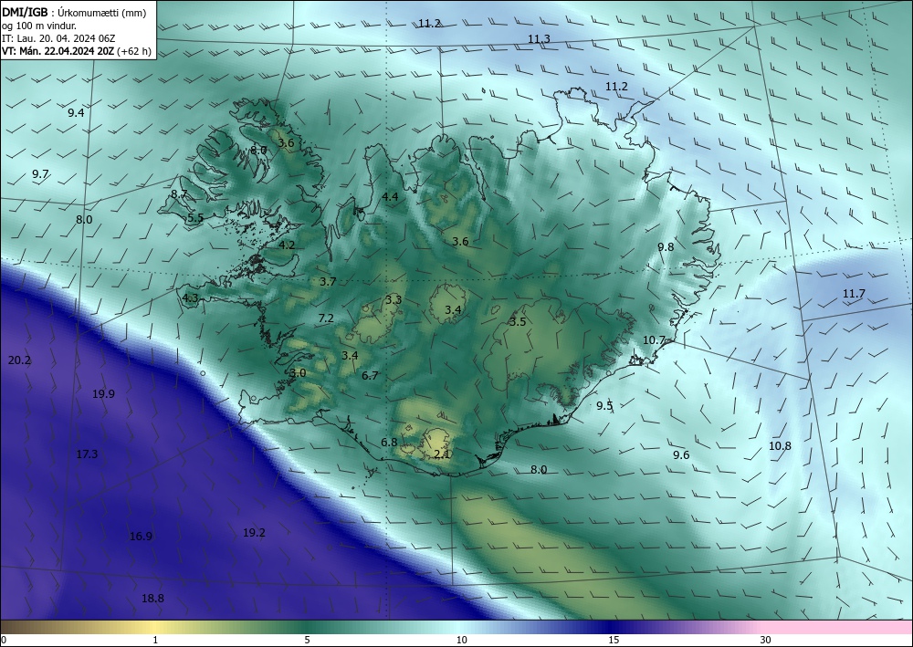Click the 8.7 value on the map
Screen dimensions: 913x647
tap(179, 194)
